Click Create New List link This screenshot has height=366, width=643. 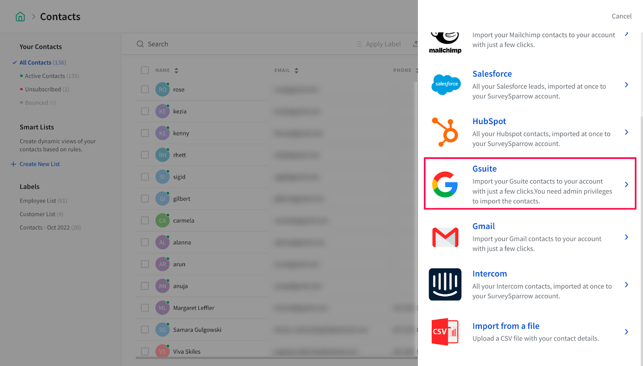click(40, 164)
